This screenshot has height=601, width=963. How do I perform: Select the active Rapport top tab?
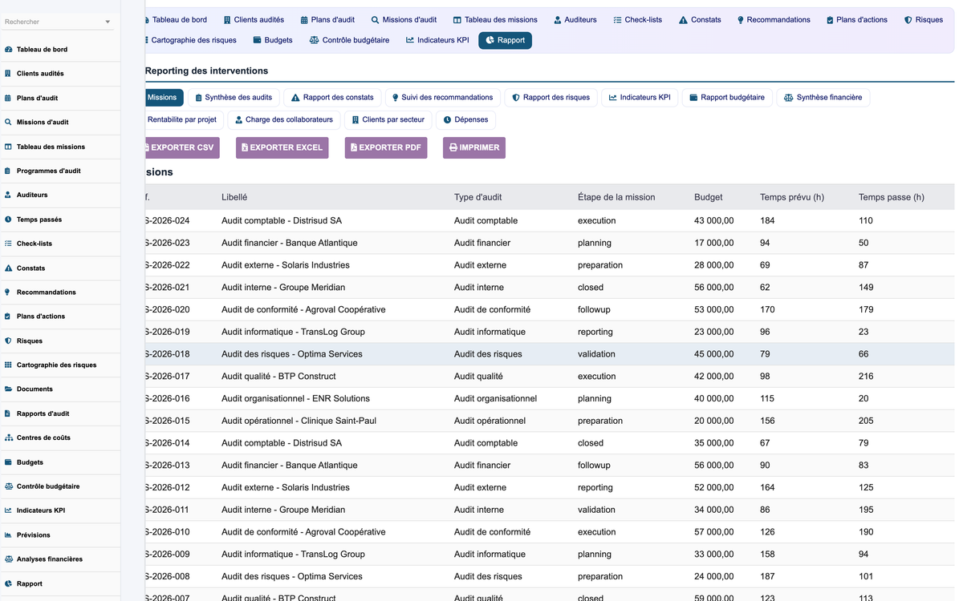(505, 40)
